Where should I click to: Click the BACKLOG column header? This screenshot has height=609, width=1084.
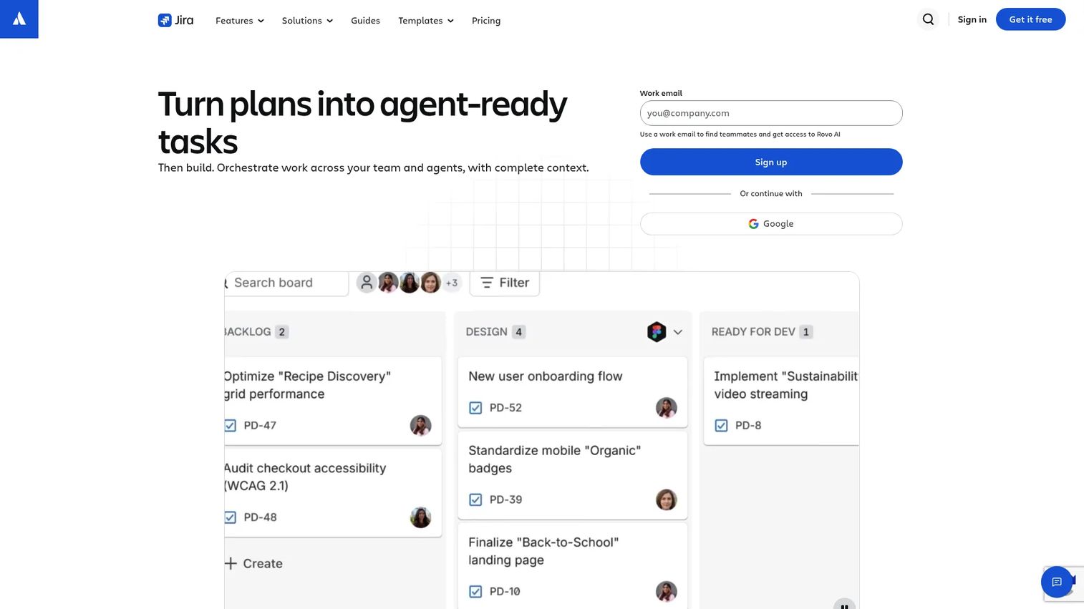tap(247, 332)
